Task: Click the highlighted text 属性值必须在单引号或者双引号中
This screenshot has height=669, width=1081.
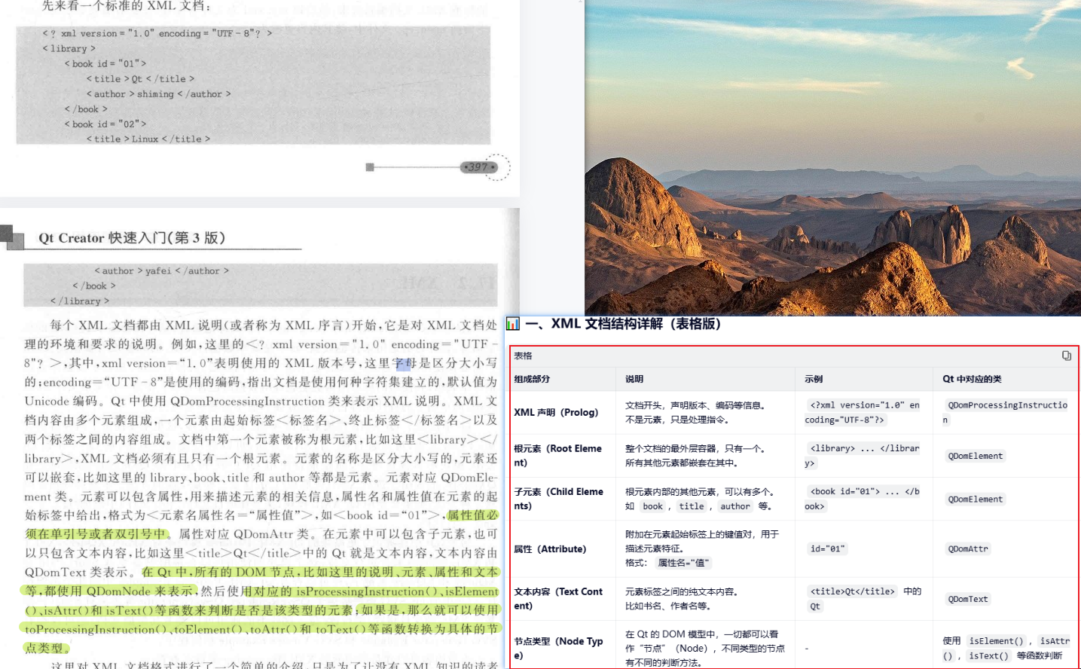Action: (x=261, y=524)
